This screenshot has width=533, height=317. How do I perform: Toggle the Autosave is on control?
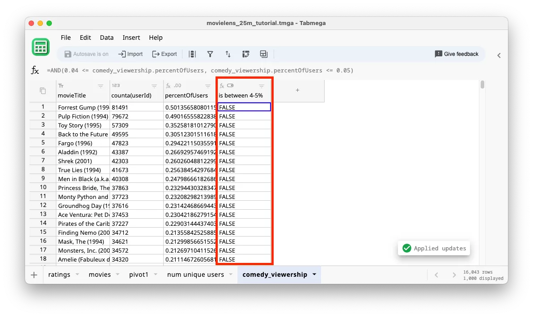coord(86,54)
